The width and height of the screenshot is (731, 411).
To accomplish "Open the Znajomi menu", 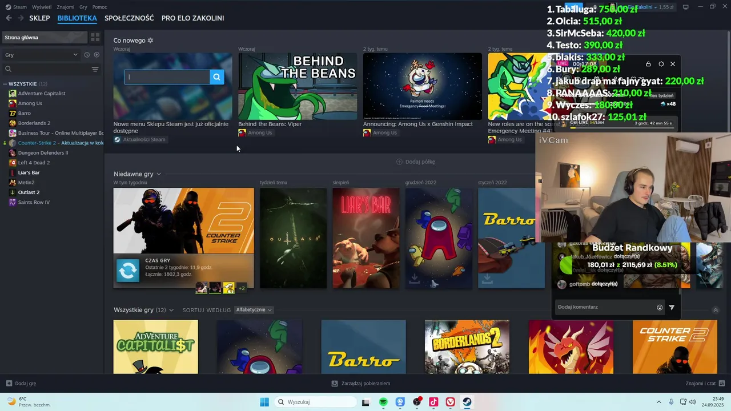I will point(66,7).
